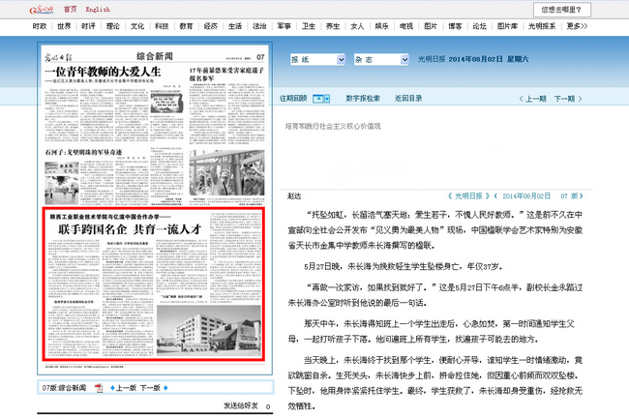Expand the 报纸 dropdown
Viewport: 629px width, 419px height.
click(339, 60)
